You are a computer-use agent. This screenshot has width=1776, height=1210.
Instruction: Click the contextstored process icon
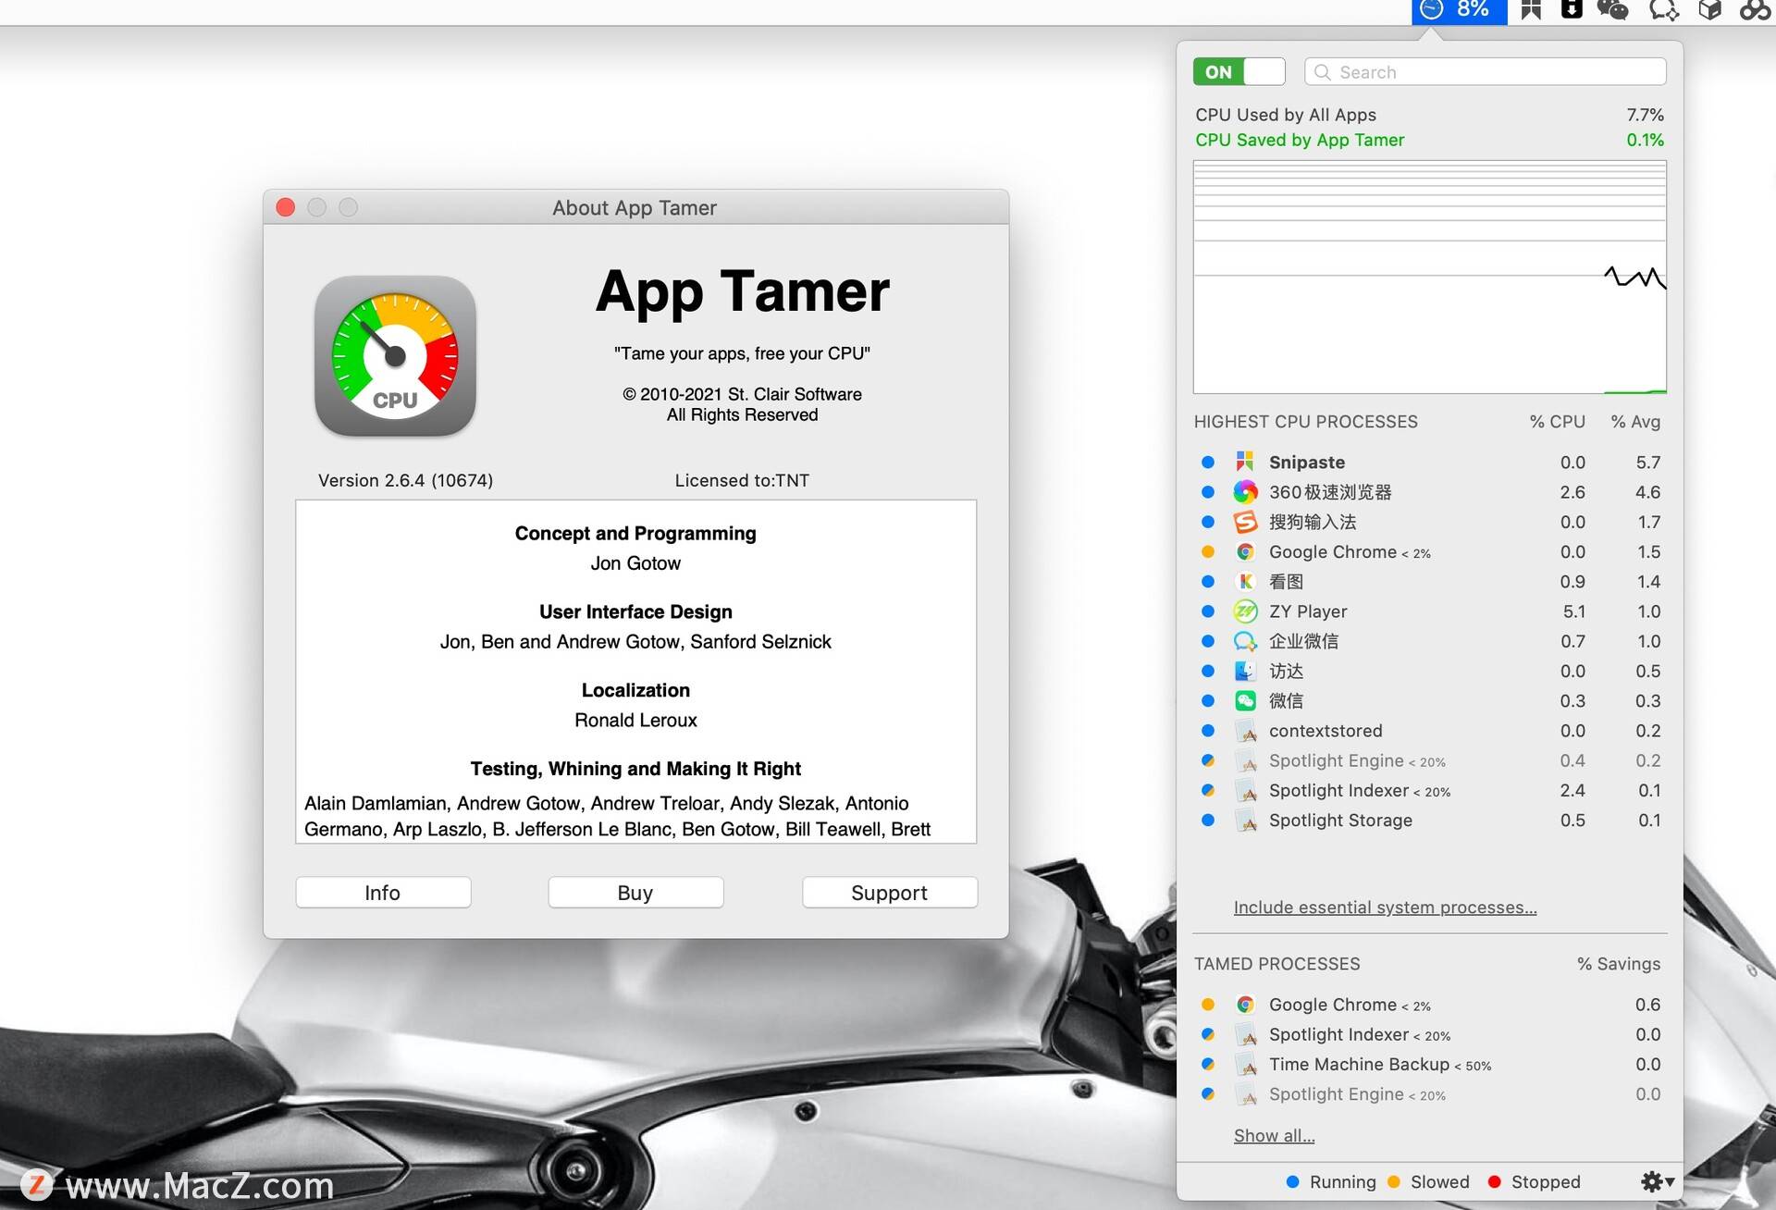click(1245, 731)
